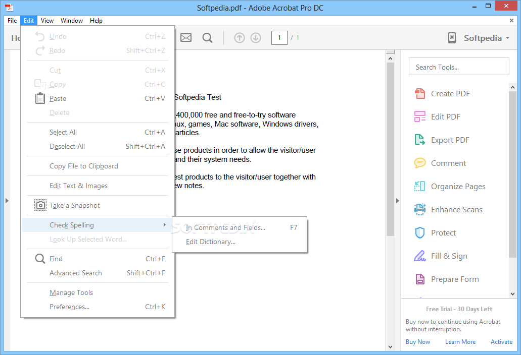Click the Free Trial - 30 Days Left text
The height and width of the screenshot is (355, 521).
(459, 309)
